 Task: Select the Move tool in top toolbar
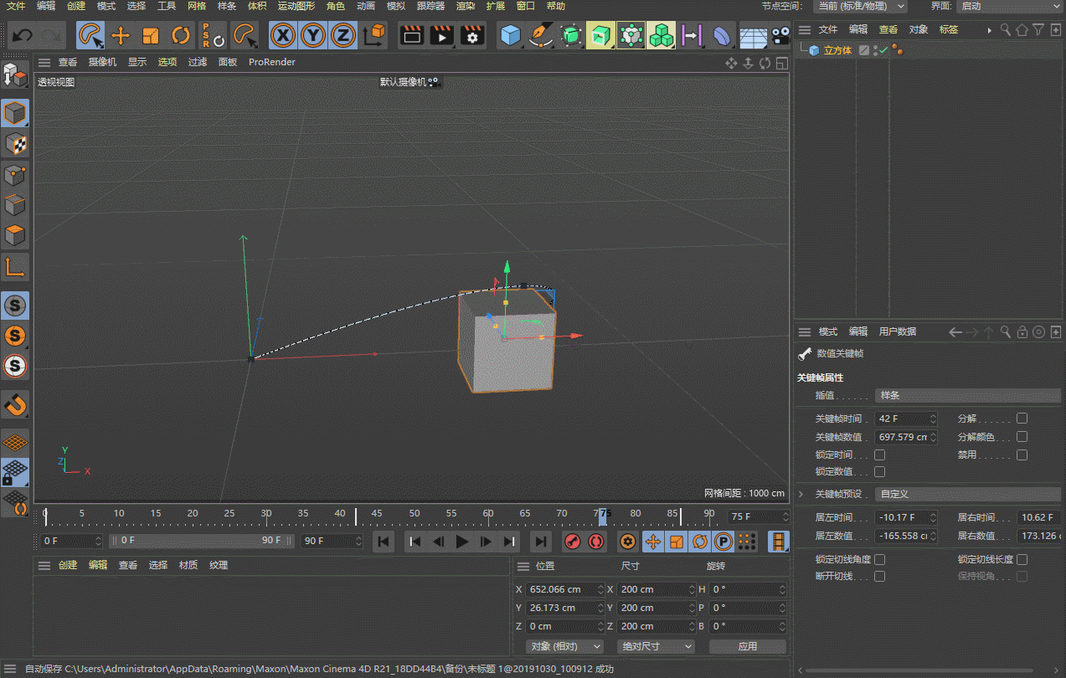(x=121, y=35)
